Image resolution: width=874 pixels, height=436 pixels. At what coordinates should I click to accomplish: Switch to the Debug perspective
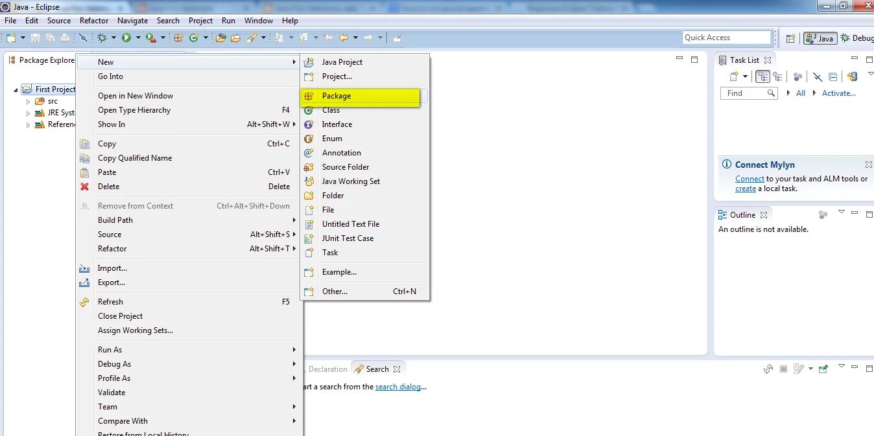pyautogui.click(x=857, y=38)
